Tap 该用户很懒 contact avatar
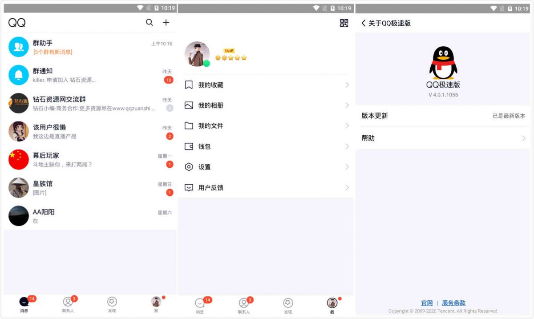 pos(19,131)
